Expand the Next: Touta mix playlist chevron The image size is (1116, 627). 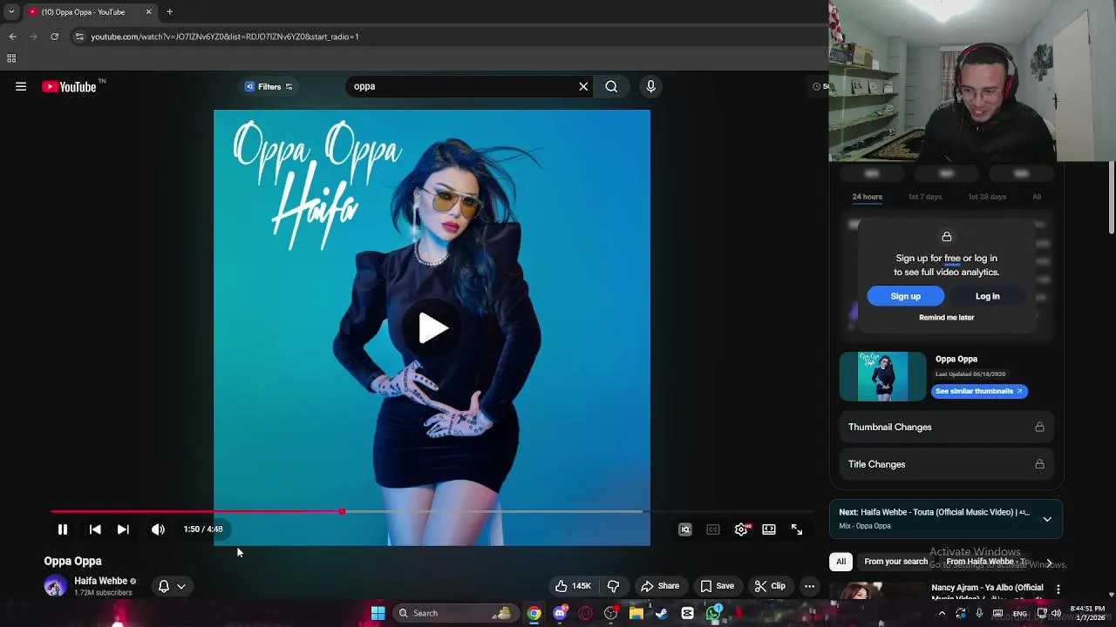[x=1047, y=519]
